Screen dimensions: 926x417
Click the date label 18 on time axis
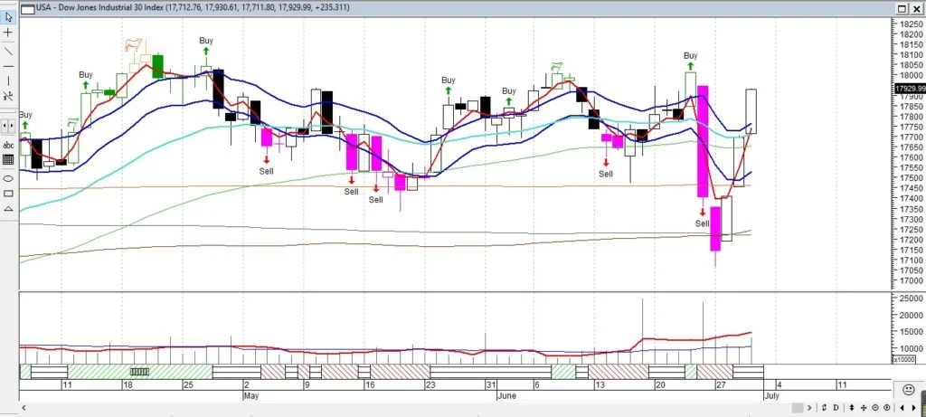(x=127, y=384)
